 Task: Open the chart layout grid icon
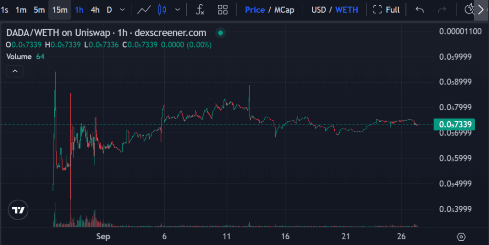pyautogui.click(x=223, y=10)
